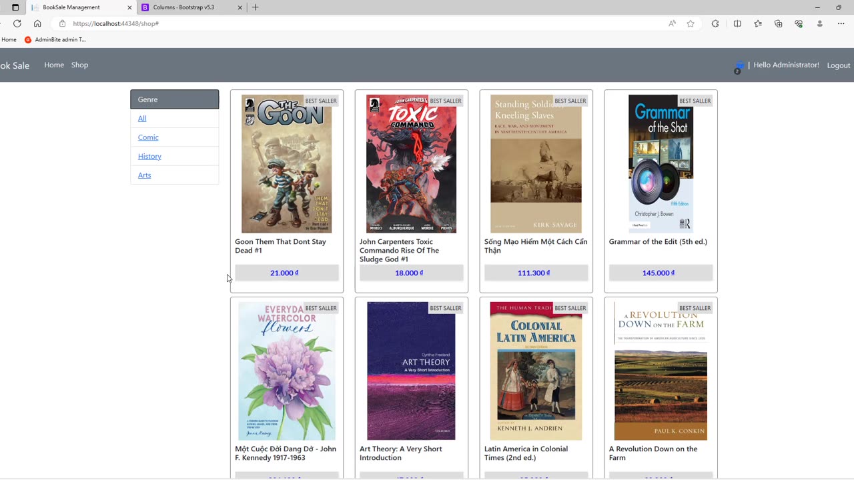Open Art Theory book cover
This screenshot has width=854, height=480.
click(411, 371)
